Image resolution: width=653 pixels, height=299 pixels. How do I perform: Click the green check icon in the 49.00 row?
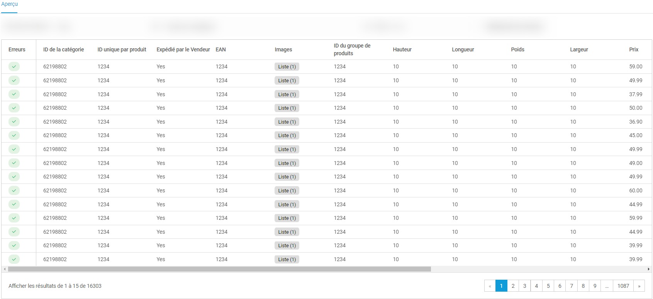[x=14, y=163]
